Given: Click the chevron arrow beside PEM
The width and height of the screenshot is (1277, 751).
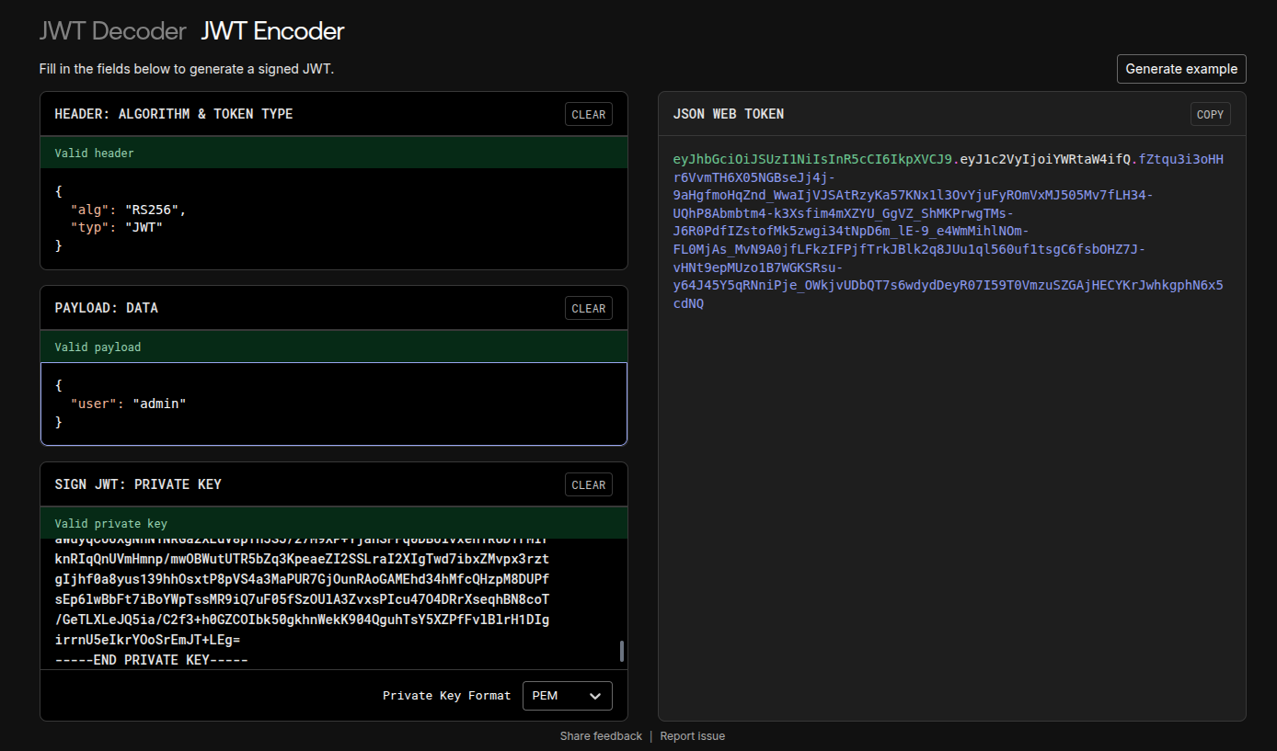Looking at the screenshot, I should coord(595,696).
